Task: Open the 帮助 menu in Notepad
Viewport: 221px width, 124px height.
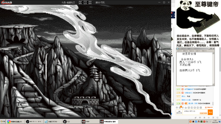Action: click(204, 51)
